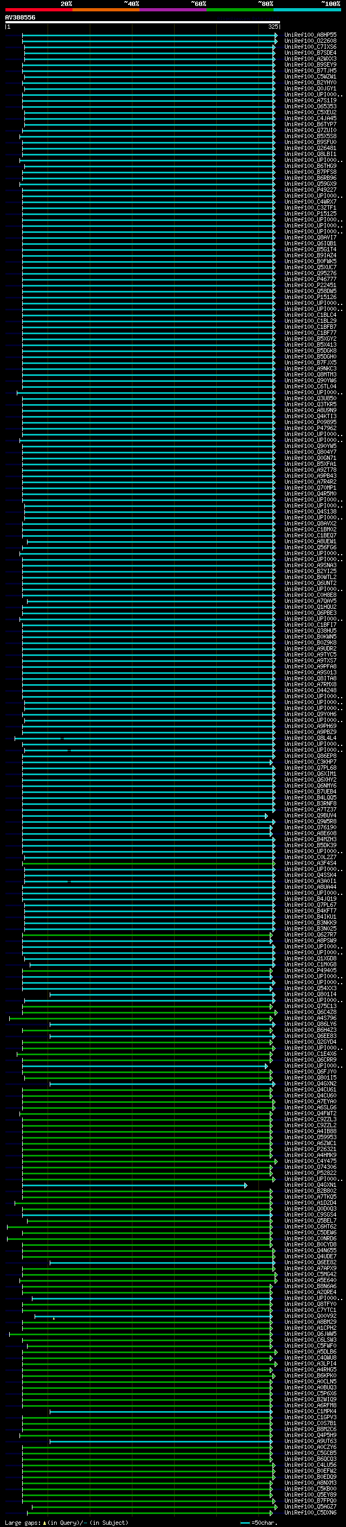
Task: Select the UniRef100_B3RNF8 label
Action: coord(310,803)
